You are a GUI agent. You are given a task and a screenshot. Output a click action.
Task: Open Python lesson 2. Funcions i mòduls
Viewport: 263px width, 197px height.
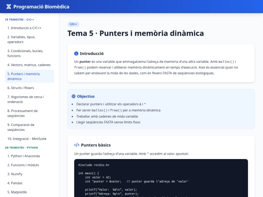click(x=30, y=165)
